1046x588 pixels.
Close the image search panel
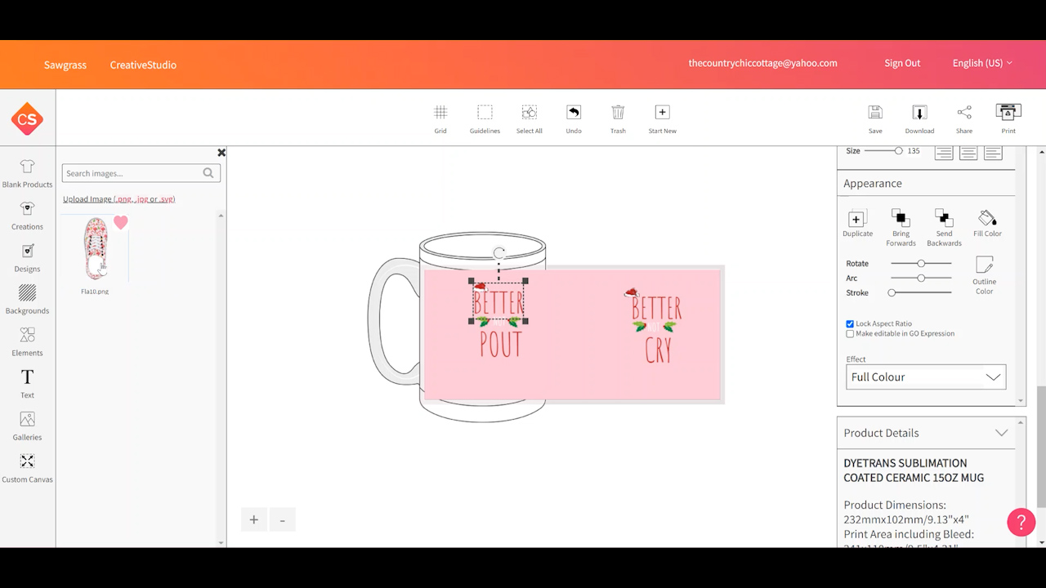point(221,153)
